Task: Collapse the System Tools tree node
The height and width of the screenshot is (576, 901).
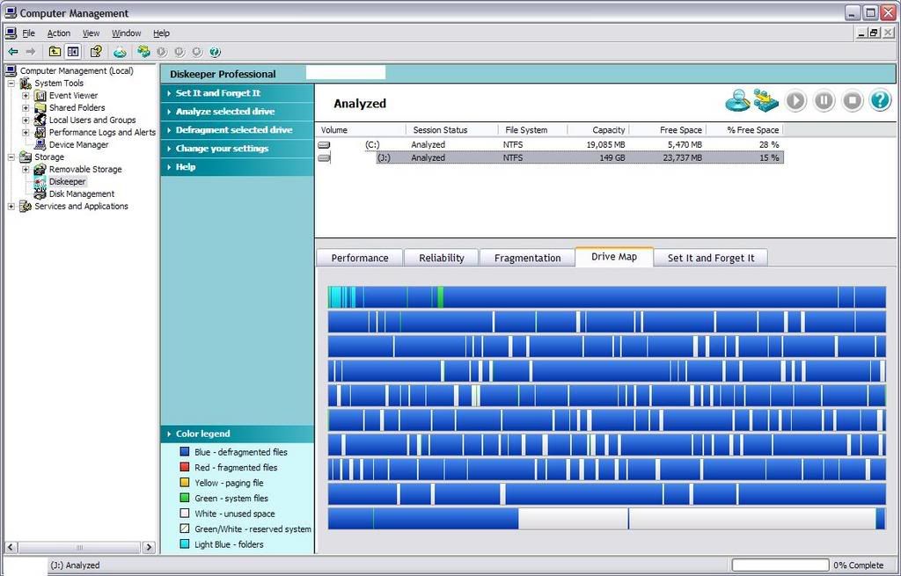Action: [x=11, y=84]
